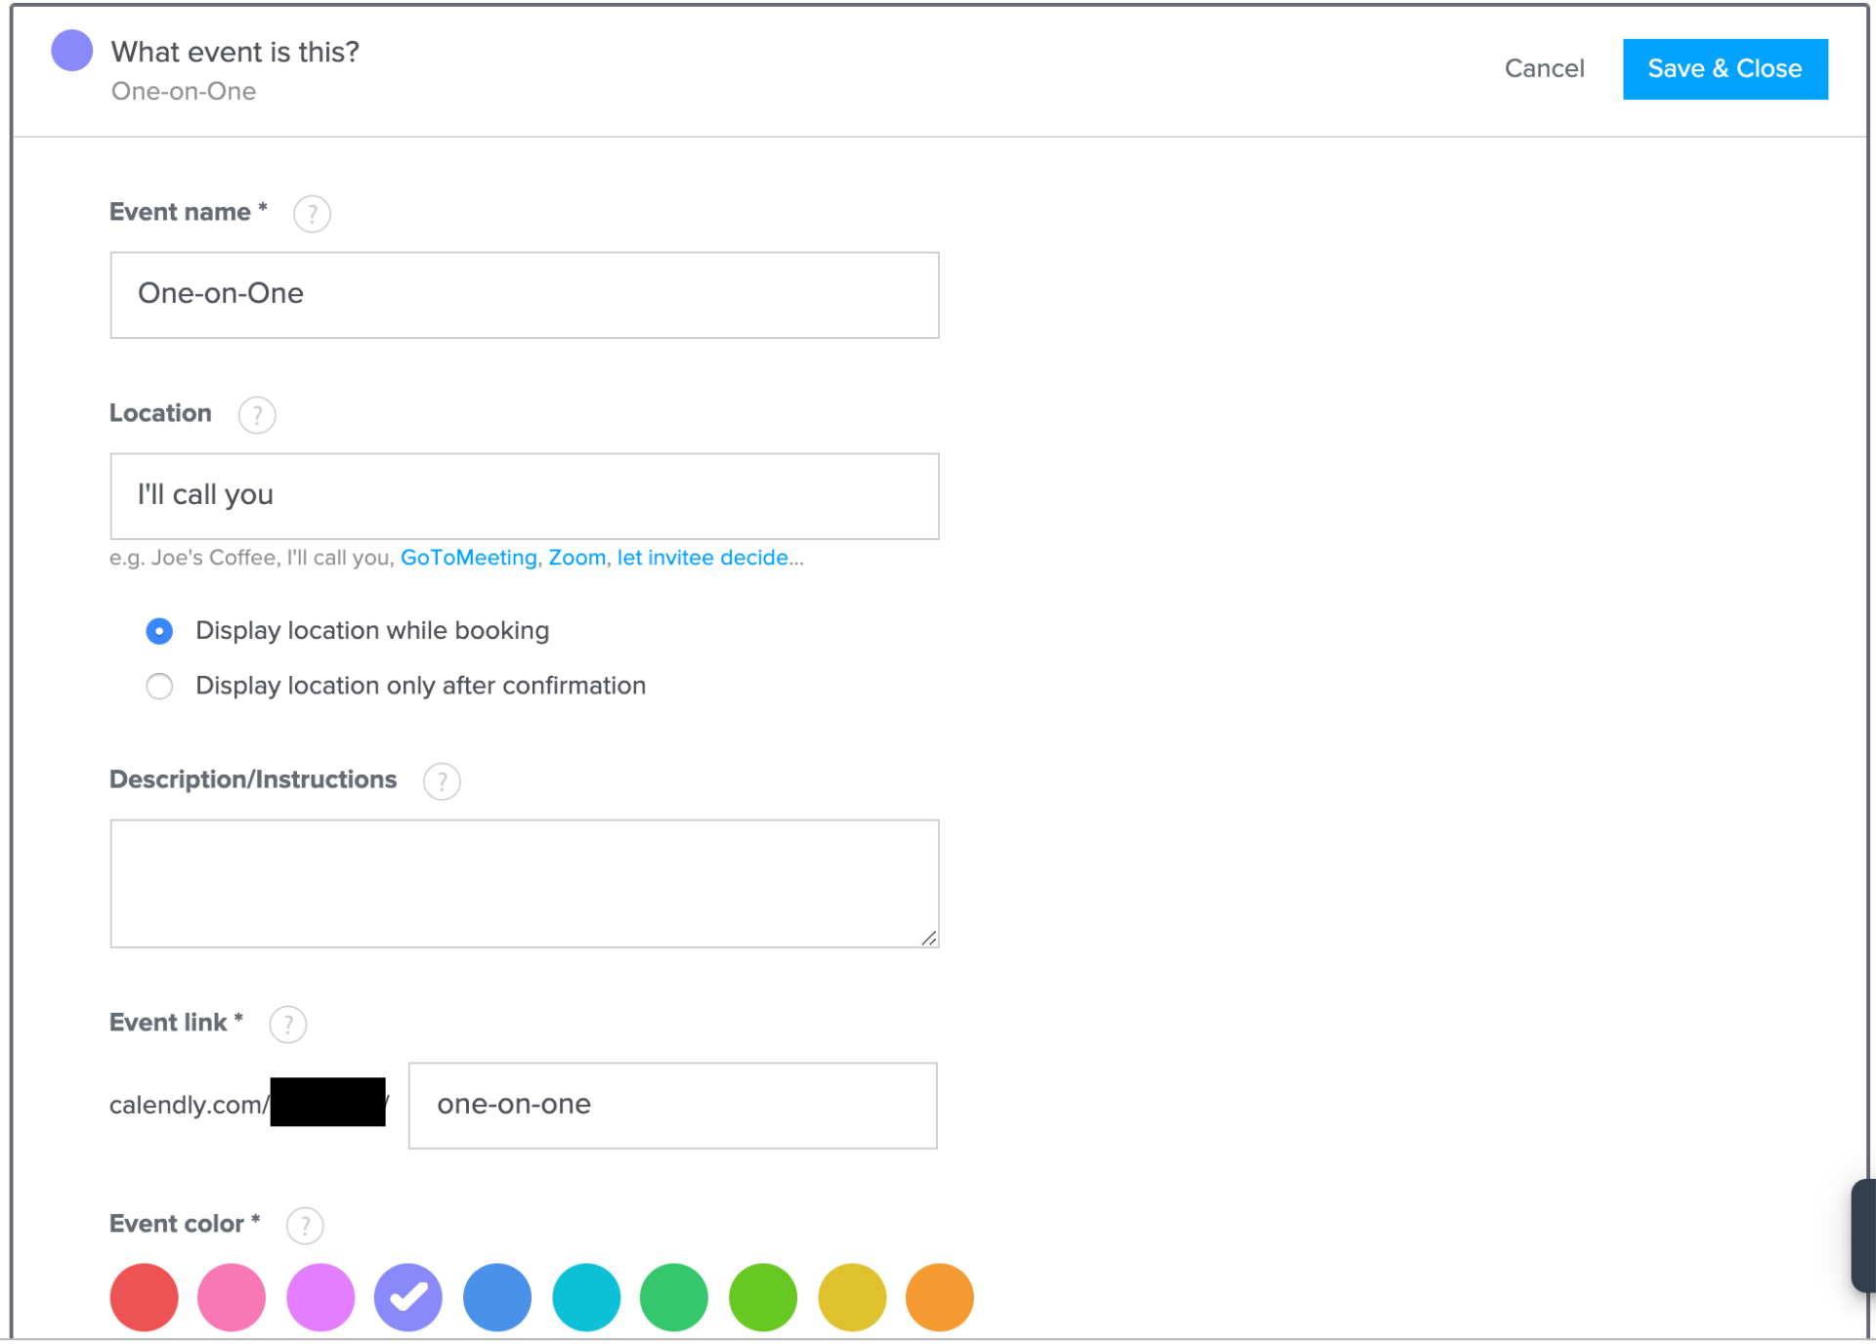This screenshot has height=1344, width=1876.
Task: Click the Event name input showing One-on-One
Action: click(525, 294)
